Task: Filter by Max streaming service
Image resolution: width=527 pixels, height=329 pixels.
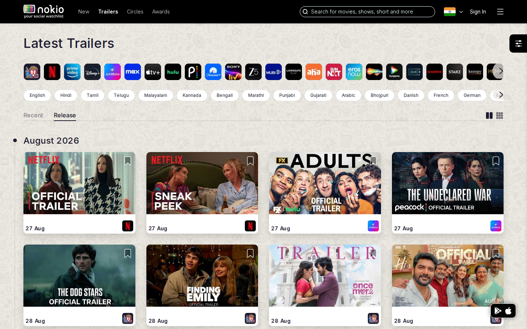Action: click(132, 72)
